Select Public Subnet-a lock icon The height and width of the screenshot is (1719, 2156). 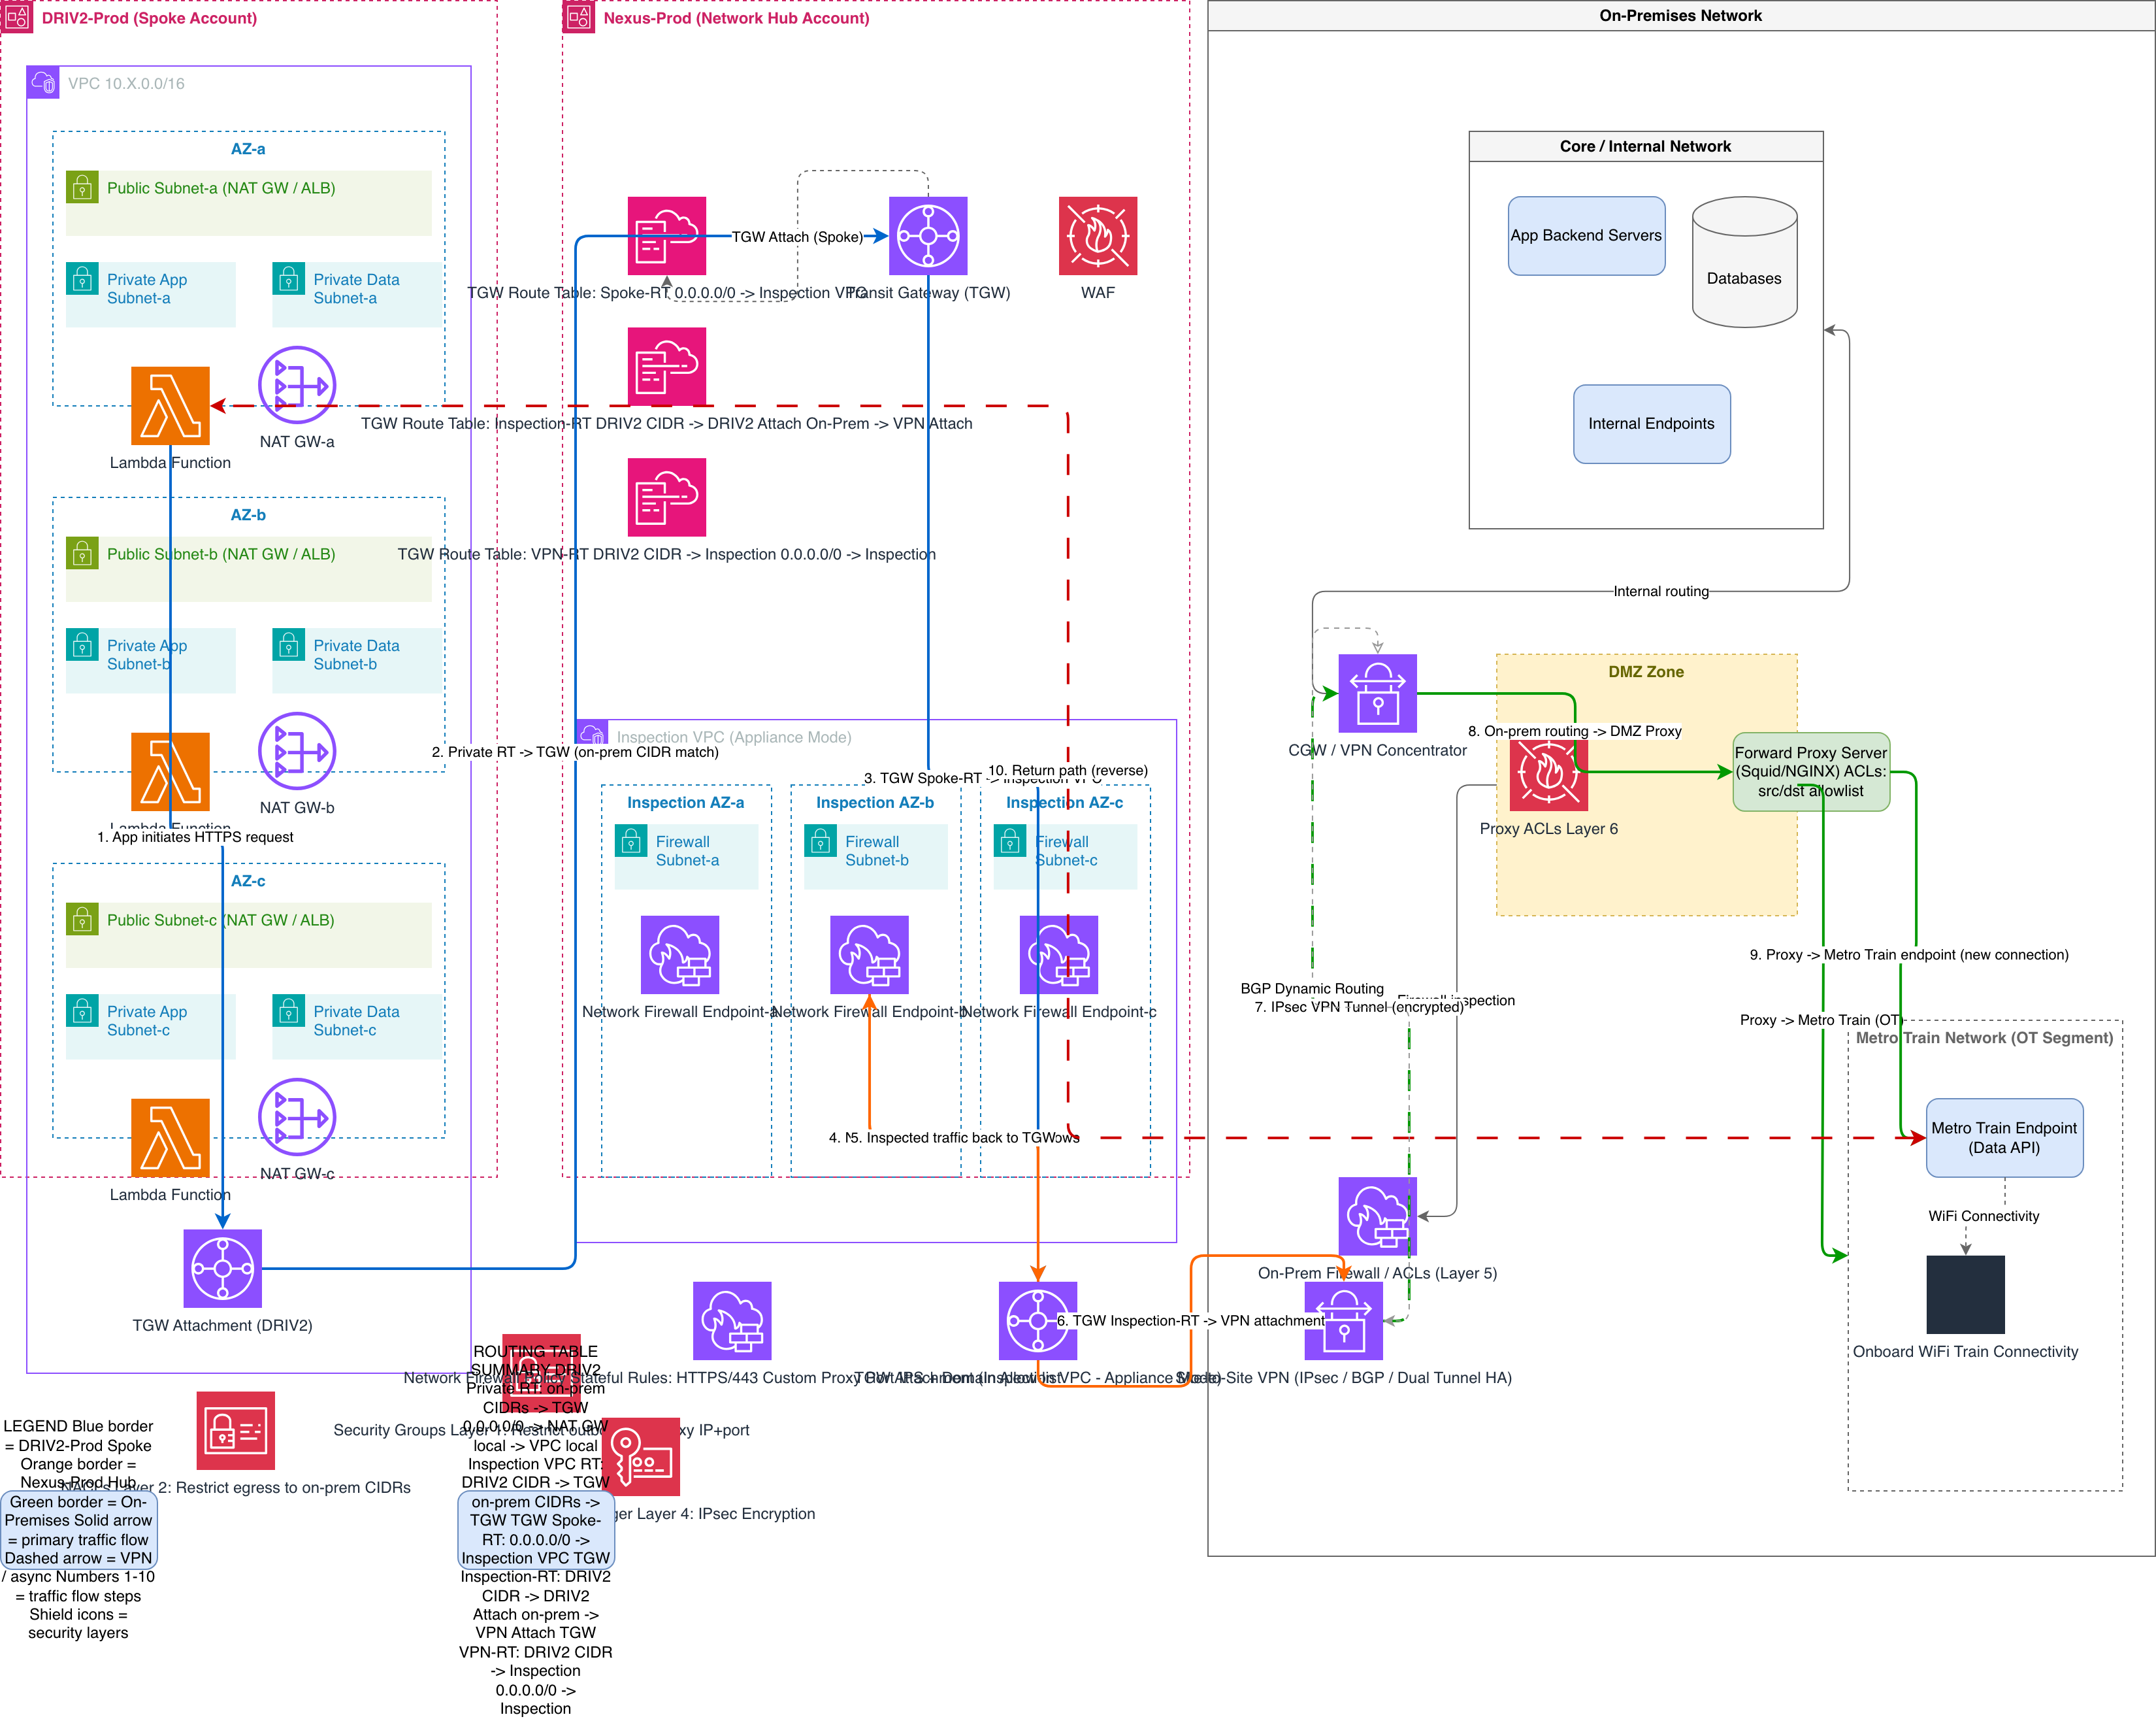coord(82,187)
